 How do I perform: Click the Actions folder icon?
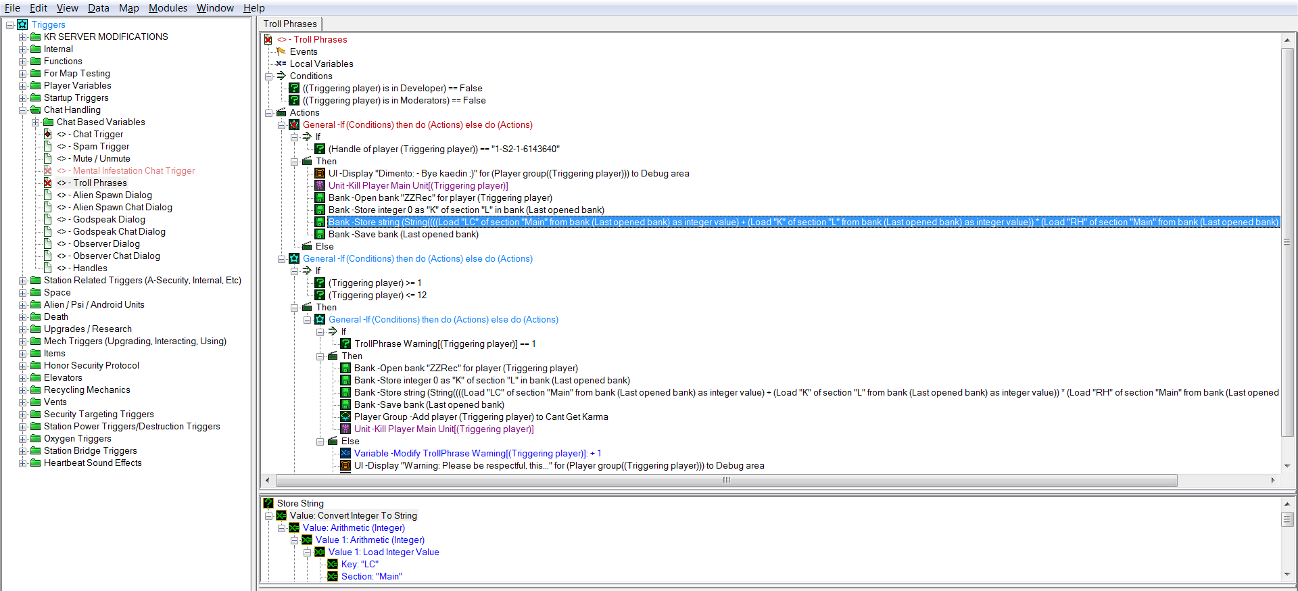pyautogui.click(x=281, y=112)
